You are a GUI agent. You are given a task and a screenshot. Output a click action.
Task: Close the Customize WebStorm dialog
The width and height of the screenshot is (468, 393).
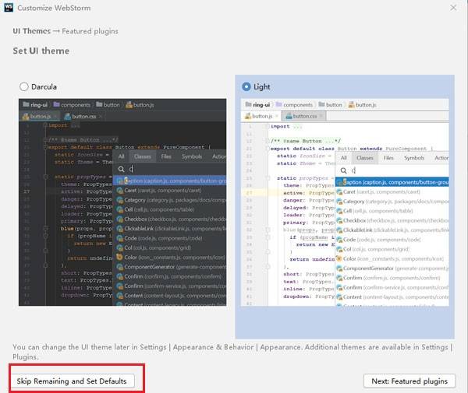[x=453, y=8]
